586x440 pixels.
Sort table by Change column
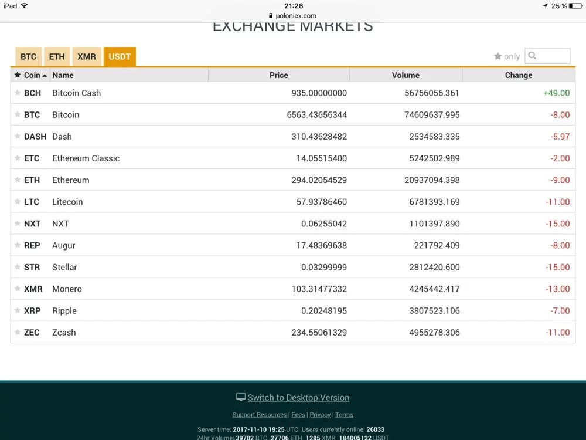(519, 75)
